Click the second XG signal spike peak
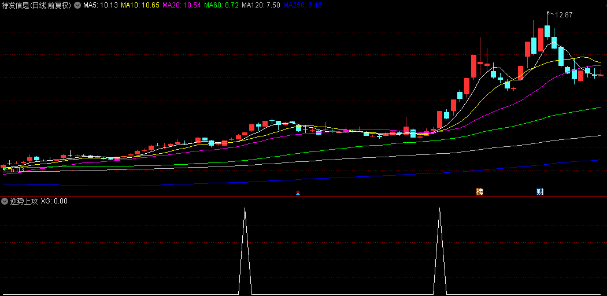This screenshot has width=607, height=296. pos(440,208)
